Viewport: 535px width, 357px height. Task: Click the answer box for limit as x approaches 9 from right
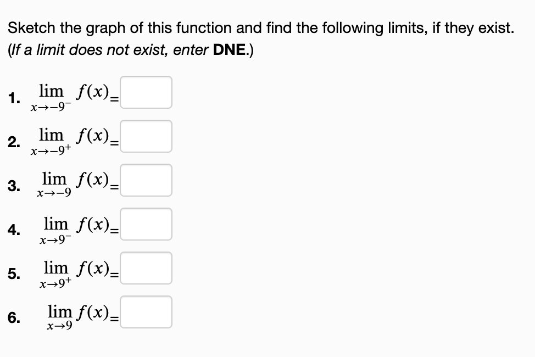click(146, 267)
